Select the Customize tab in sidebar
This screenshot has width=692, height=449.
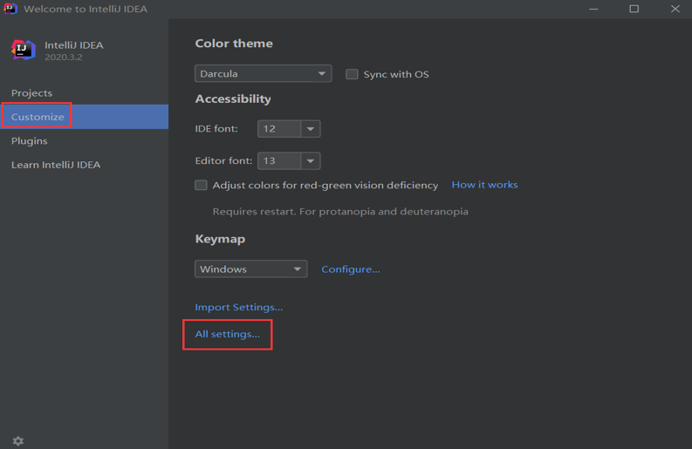pyautogui.click(x=38, y=117)
